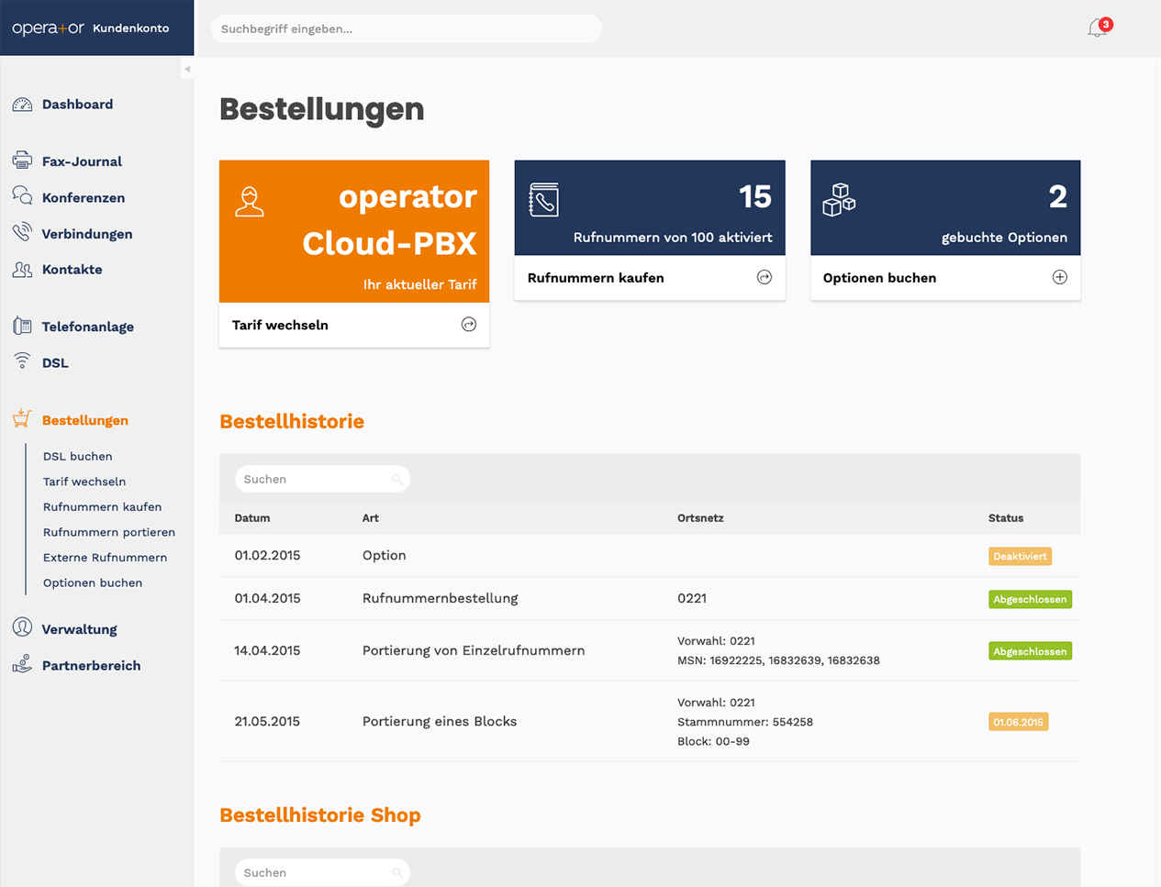Open Dashboard in the sidebar

pos(77,105)
